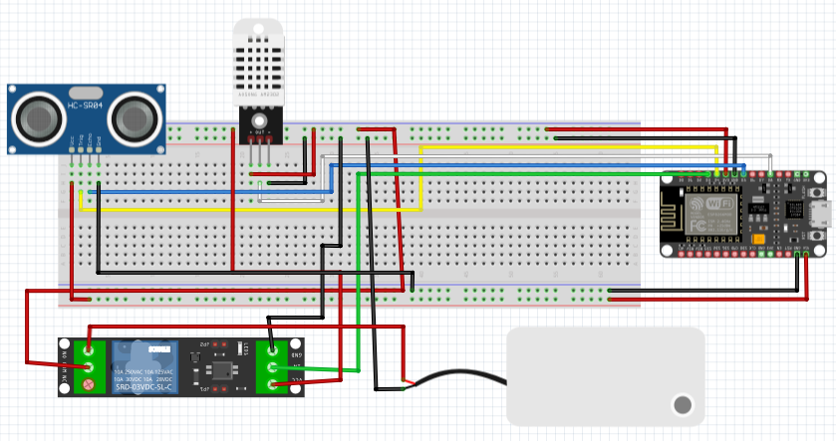Click the relay's COM screw terminal
The image size is (836, 441).
pyautogui.click(x=89, y=367)
